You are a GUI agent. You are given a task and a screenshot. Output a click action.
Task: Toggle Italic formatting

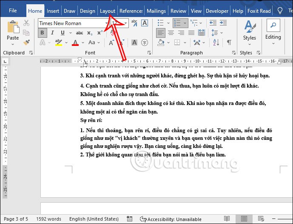[x=52, y=33]
